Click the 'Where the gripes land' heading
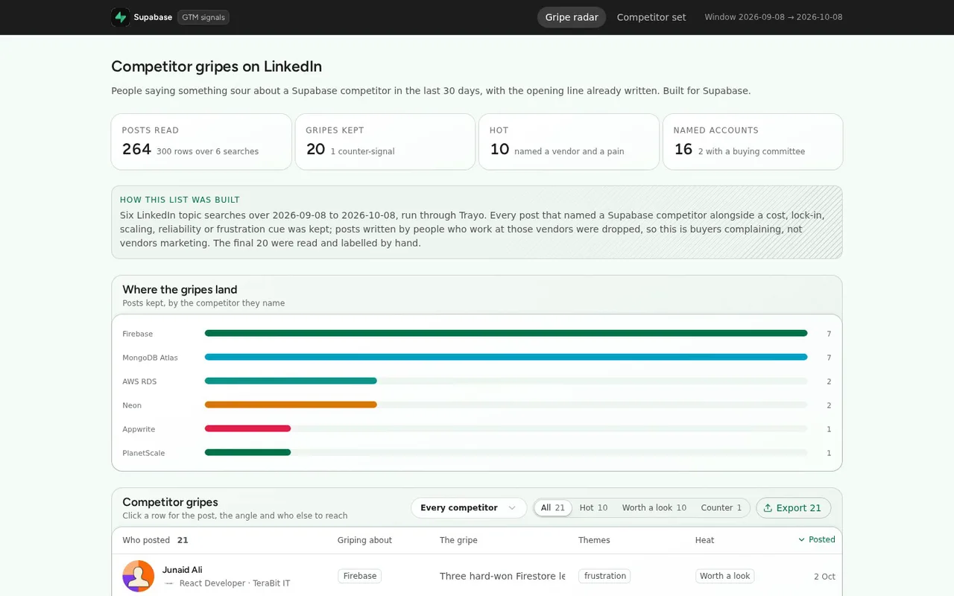Viewport: 954px width, 596px height. click(x=180, y=290)
